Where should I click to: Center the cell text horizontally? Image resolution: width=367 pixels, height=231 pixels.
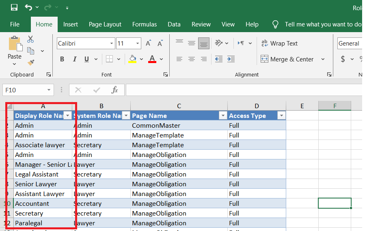(x=192, y=59)
